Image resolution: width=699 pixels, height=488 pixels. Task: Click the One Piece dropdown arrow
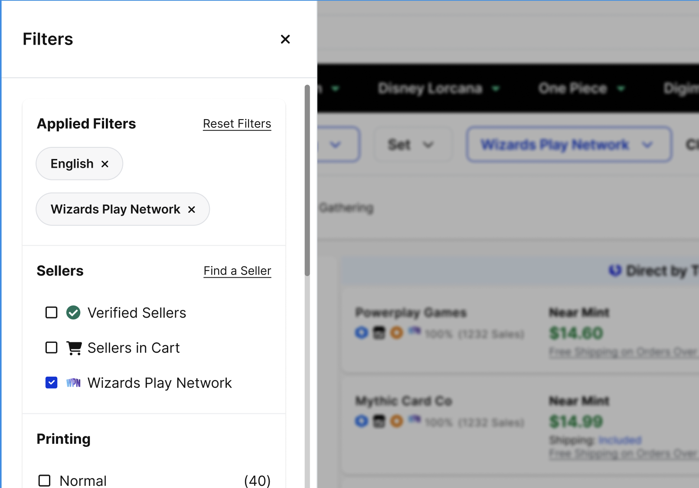[621, 89]
